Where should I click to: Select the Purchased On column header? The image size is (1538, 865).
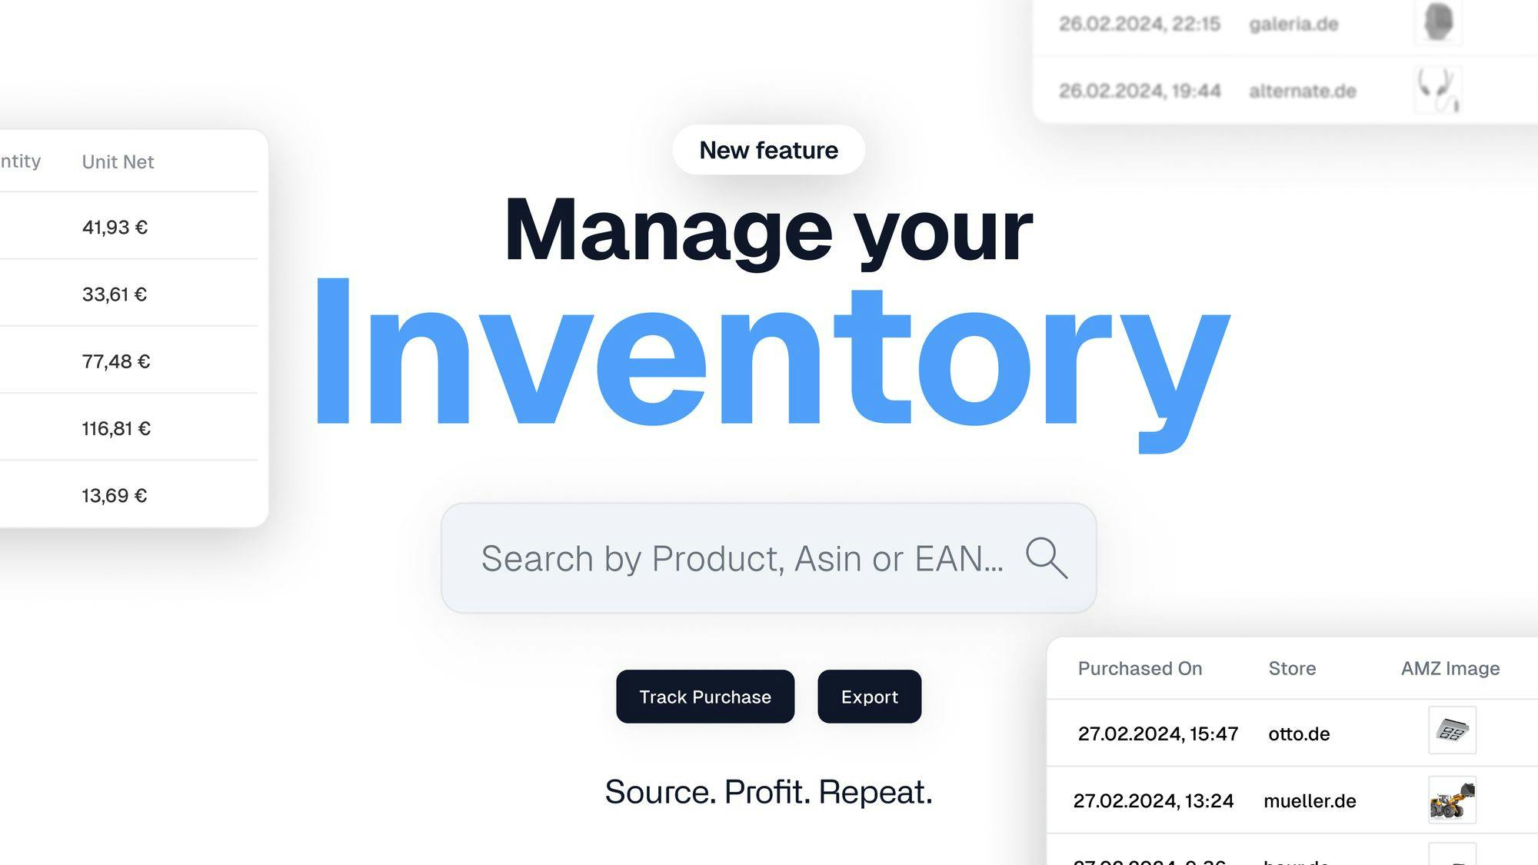(1141, 667)
